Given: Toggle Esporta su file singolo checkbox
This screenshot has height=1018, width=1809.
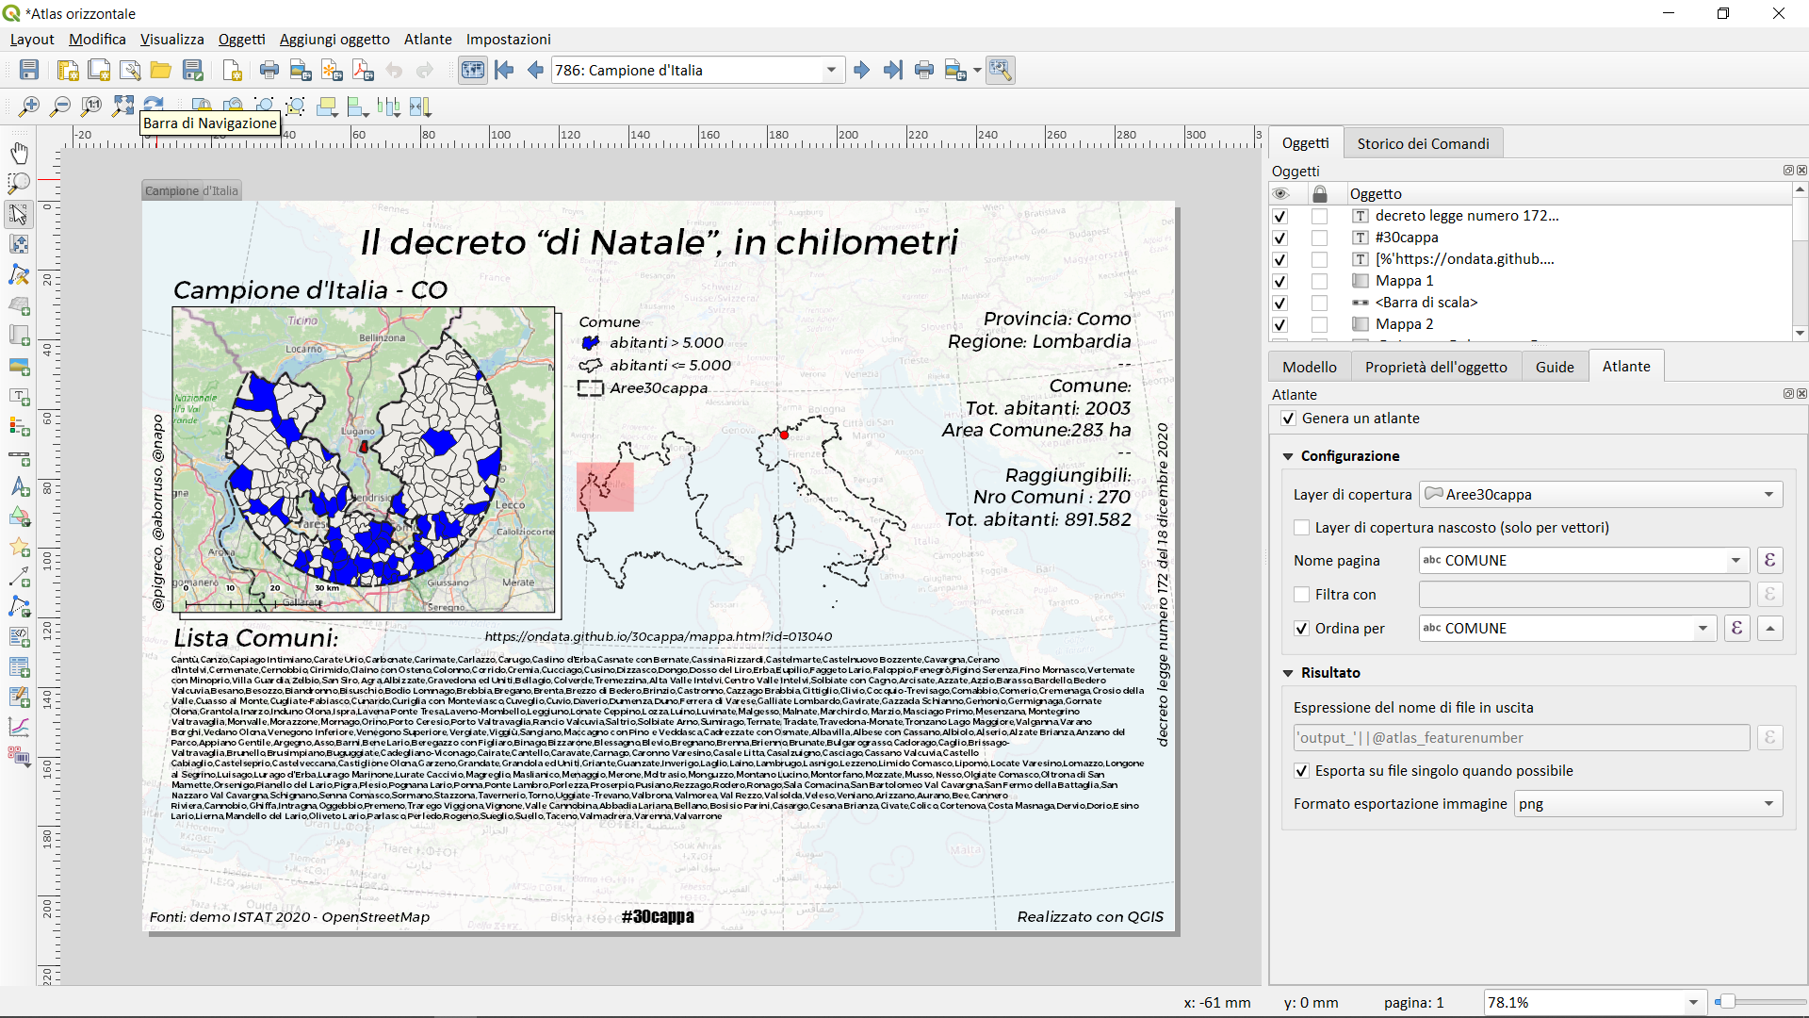Looking at the screenshot, I should 1302,771.
